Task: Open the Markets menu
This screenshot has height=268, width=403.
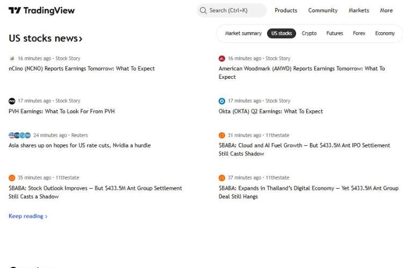Action: pyautogui.click(x=358, y=10)
